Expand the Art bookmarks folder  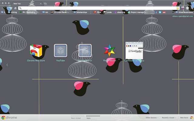point(45,12)
